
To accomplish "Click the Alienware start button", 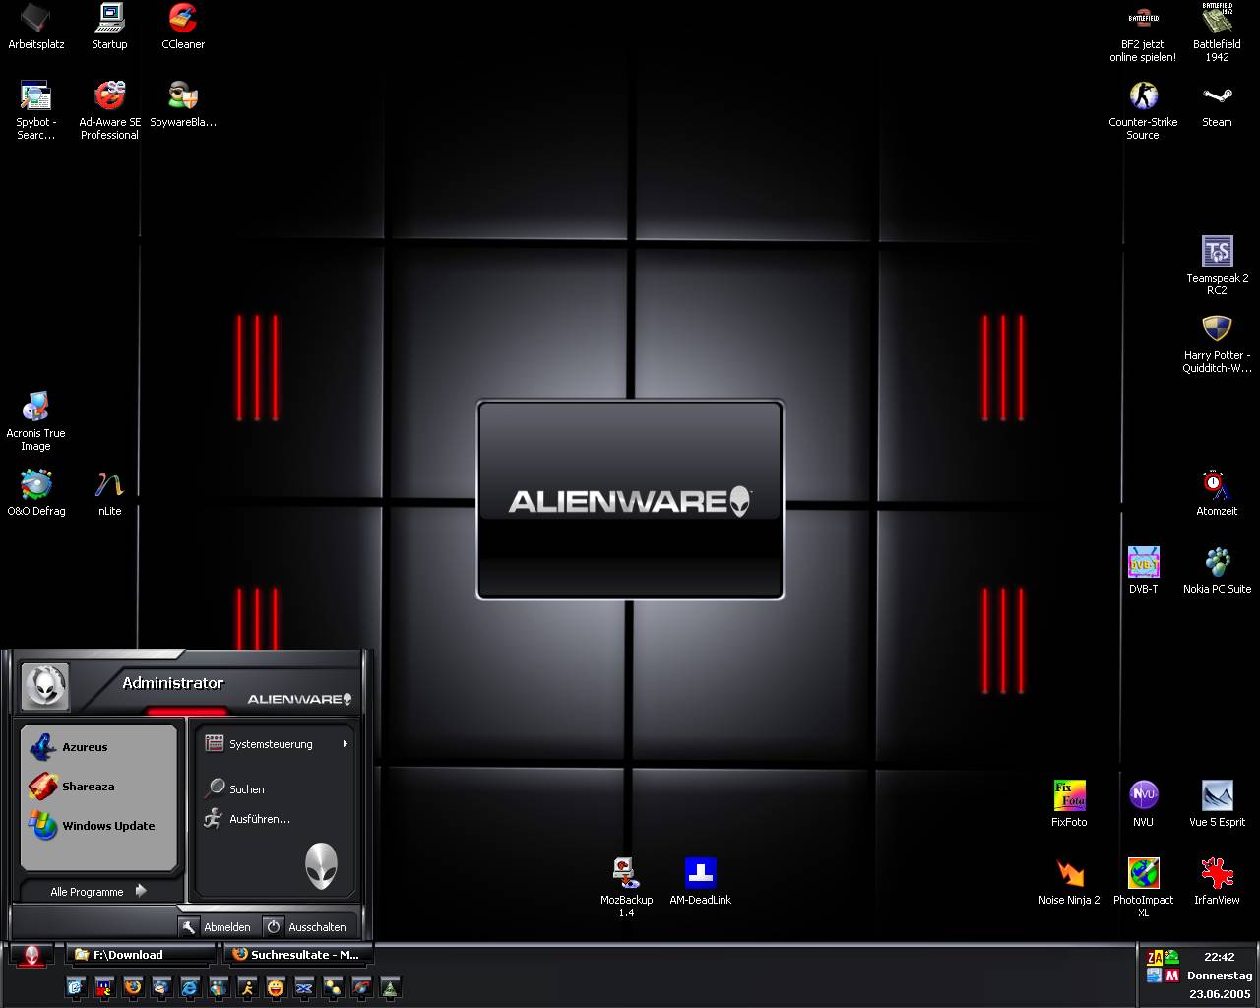I will coord(31,955).
